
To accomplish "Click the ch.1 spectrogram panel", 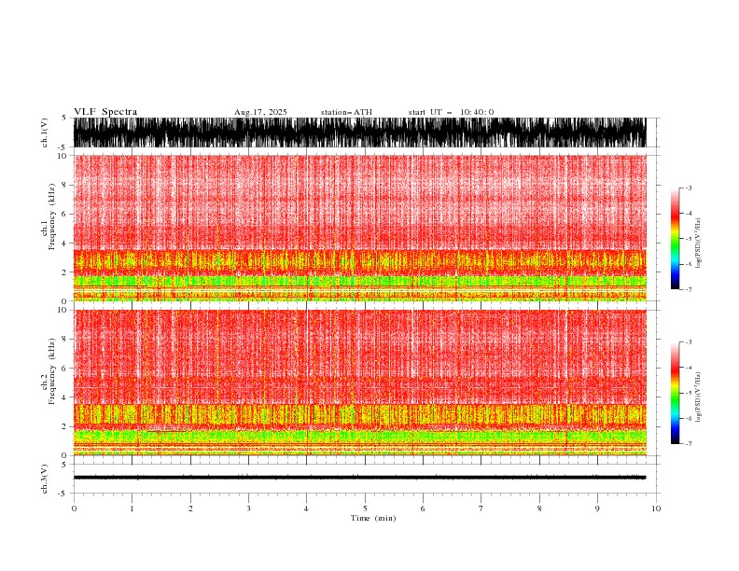I will [360, 228].
